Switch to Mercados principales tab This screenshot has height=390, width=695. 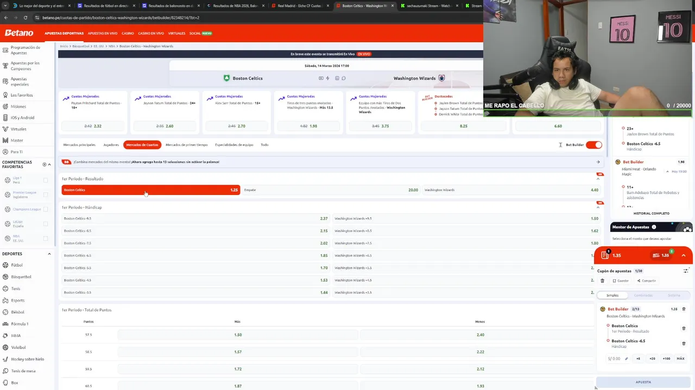(x=79, y=145)
